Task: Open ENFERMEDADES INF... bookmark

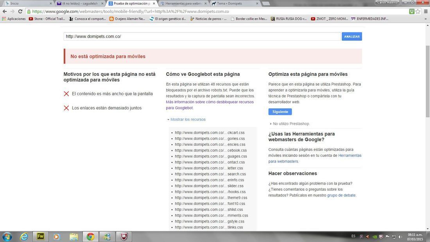Action: (370, 19)
